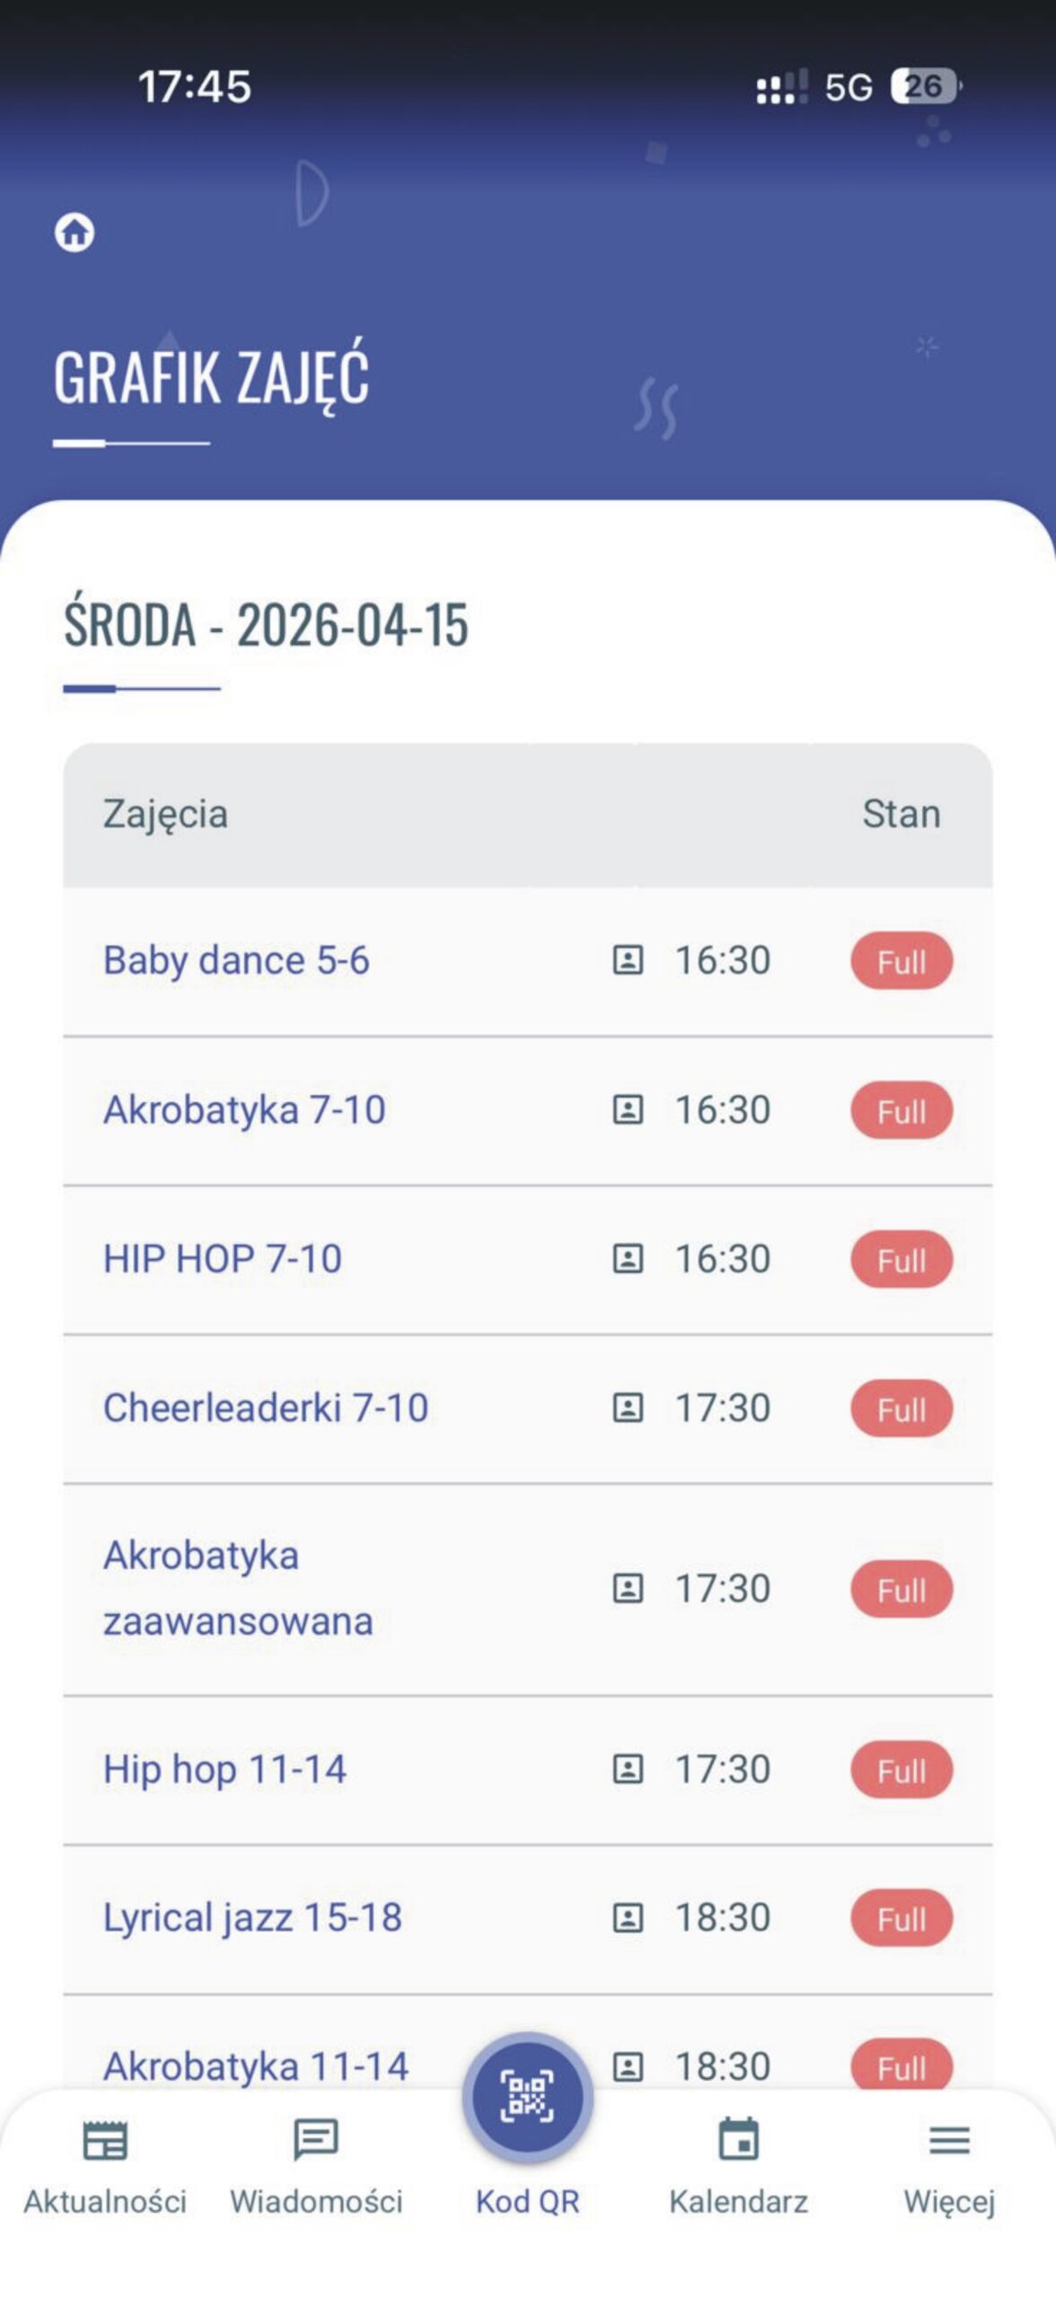
Task: Open the Akrobatyka 7-10 class link
Action: click(244, 1110)
